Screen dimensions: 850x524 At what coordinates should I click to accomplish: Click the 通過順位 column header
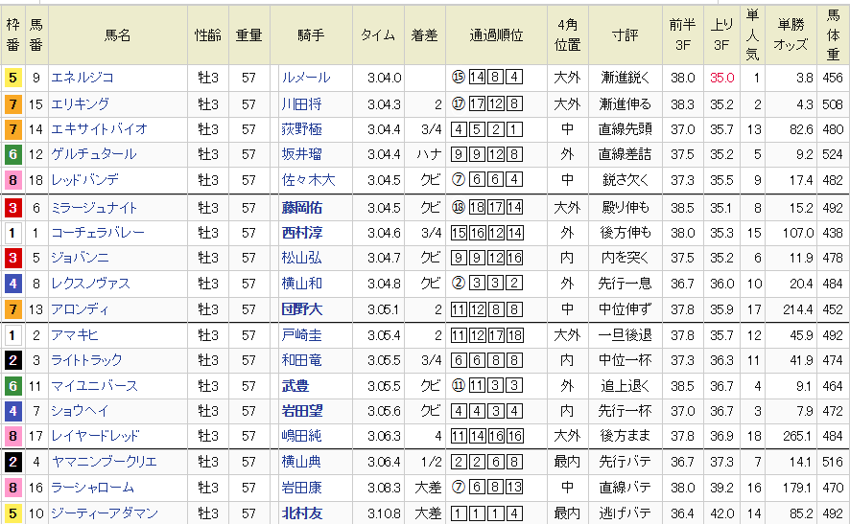click(496, 35)
